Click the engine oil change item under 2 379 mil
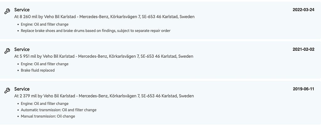The height and width of the screenshot is (126, 321). click(45, 103)
